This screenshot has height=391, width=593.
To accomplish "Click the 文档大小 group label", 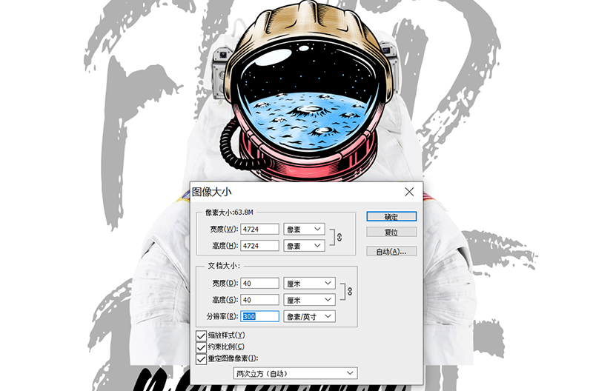I will tap(224, 266).
